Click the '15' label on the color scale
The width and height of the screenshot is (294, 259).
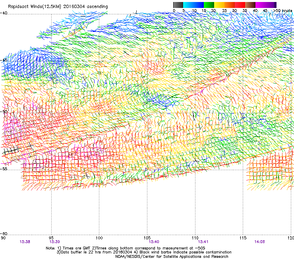[x=204, y=11]
